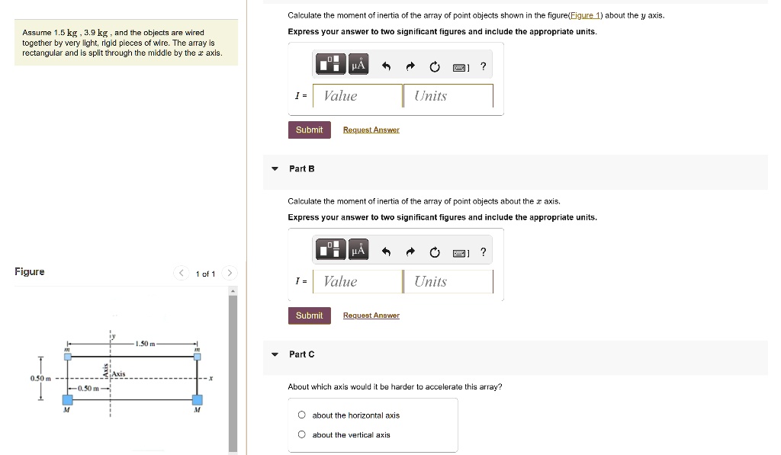
Task: Reset the x-axis answer using the circular arrow
Action: pyautogui.click(x=434, y=252)
